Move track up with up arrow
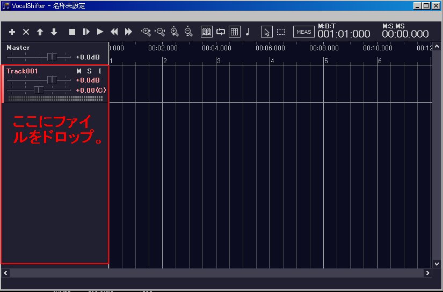Screen dimensions: 443x292 click(40, 32)
